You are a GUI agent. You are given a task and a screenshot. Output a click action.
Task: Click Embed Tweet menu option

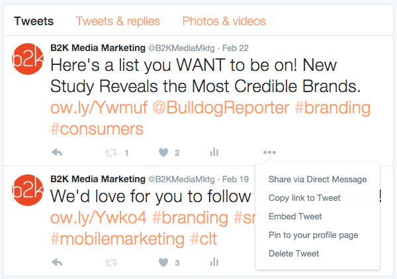pos(295,216)
